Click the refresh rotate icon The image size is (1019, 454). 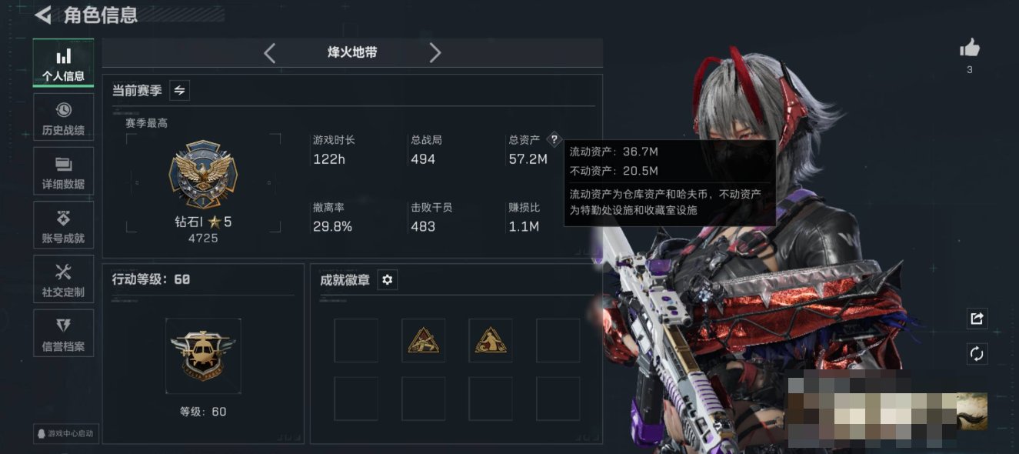[x=977, y=354]
